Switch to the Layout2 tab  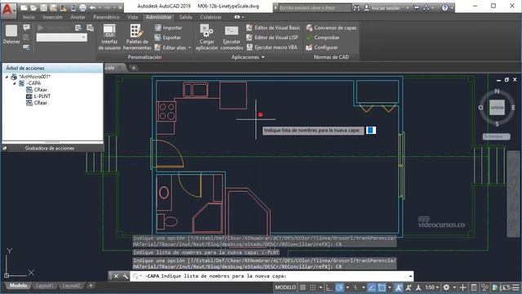71,286
